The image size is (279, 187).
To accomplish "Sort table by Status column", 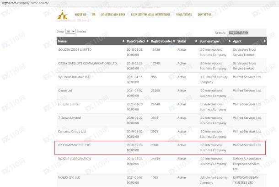I will 187,41.
